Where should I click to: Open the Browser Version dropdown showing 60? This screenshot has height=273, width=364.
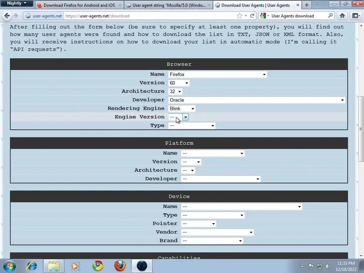coord(179,83)
